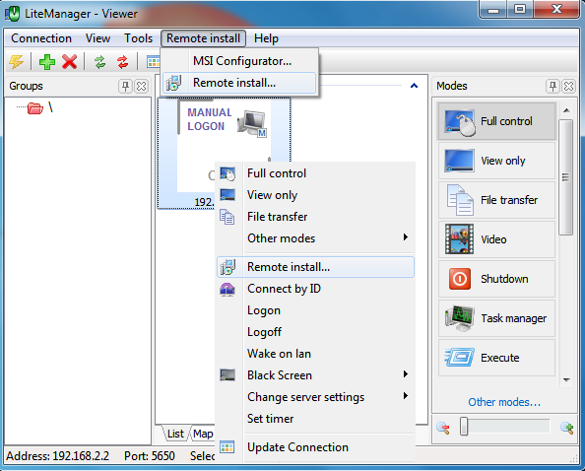585x471 pixels.
Task: Click the zoom in magnifier icon
Action: (x=567, y=428)
